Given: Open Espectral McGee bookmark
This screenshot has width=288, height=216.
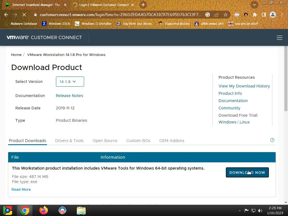Looking at the screenshot, I should tap(174, 24).
